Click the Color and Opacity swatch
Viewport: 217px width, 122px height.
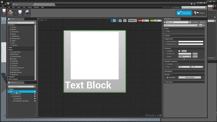[191, 41]
